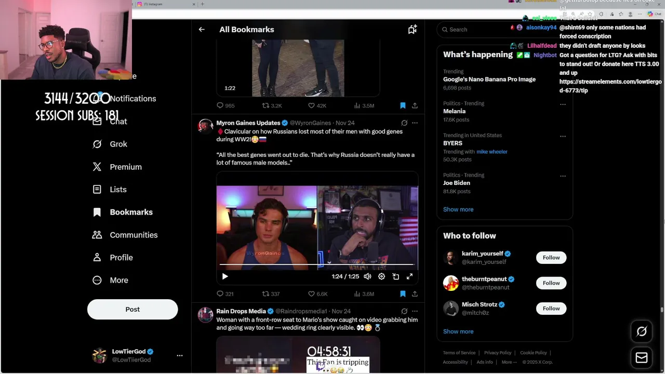This screenshot has height=374, width=665.
Task: Reply to the post with 321 replies
Action: pyautogui.click(x=225, y=294)
